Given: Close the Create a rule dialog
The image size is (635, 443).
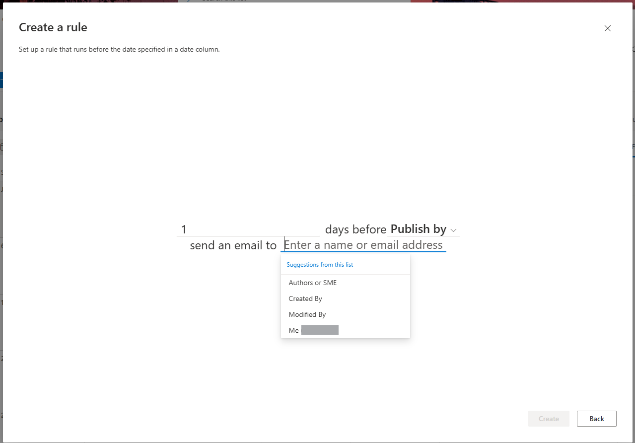Looking at the screenshot, I should click(607, 28).
